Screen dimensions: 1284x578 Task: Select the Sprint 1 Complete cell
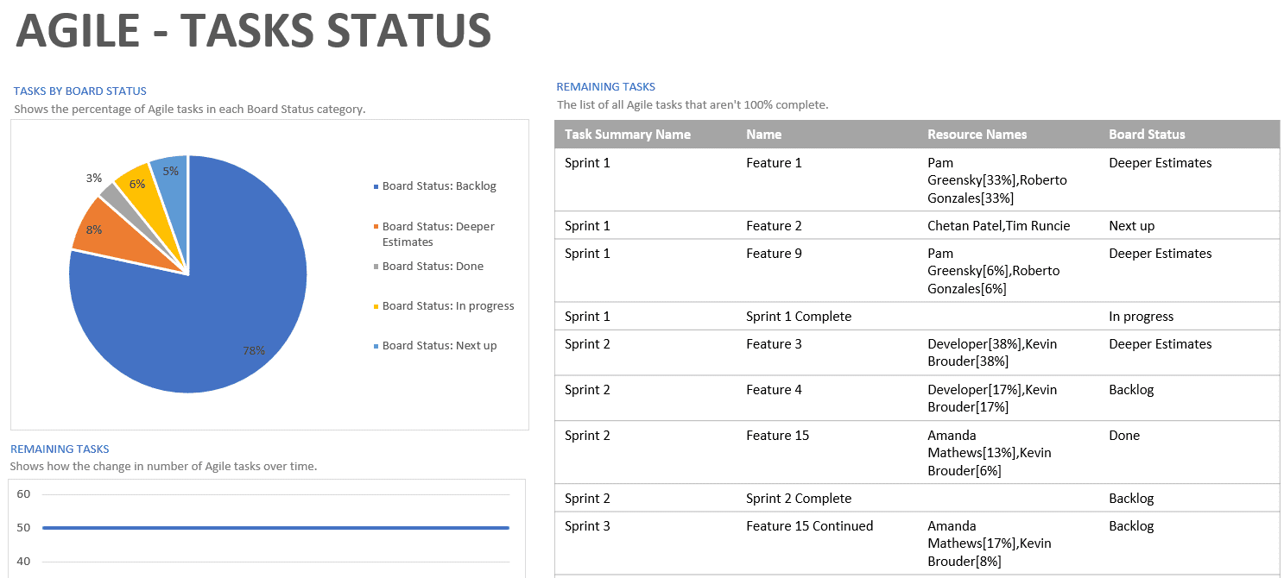(799, 316)
